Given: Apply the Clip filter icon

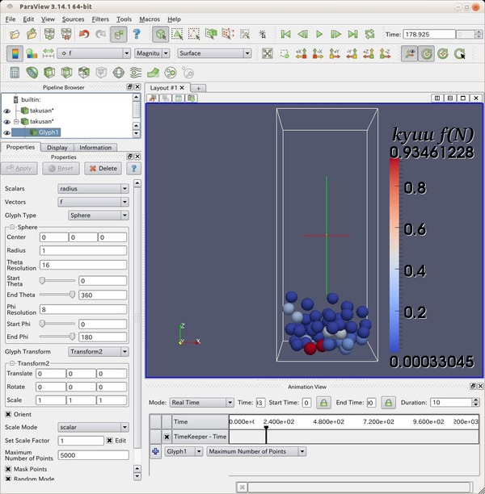Looking at the screenshot, I should 49,73.
